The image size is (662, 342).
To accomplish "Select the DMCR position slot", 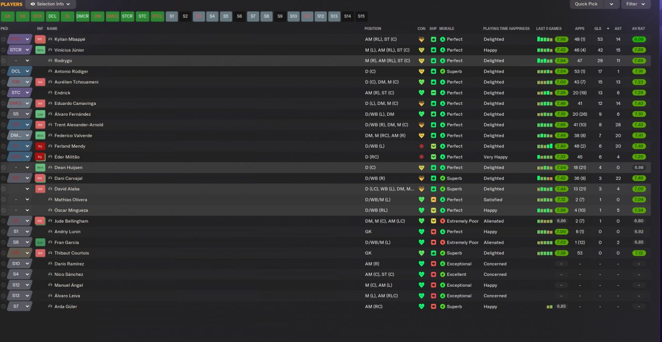I will click(x=82, y=16).
